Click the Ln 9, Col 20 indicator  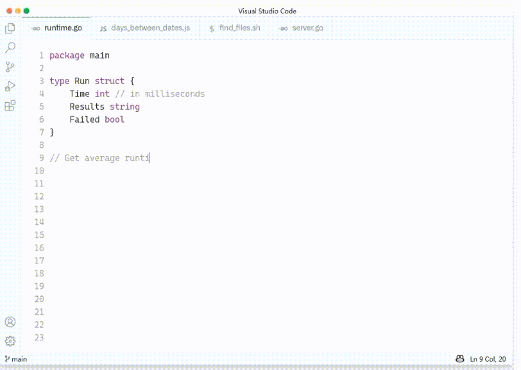pos(488,358)
